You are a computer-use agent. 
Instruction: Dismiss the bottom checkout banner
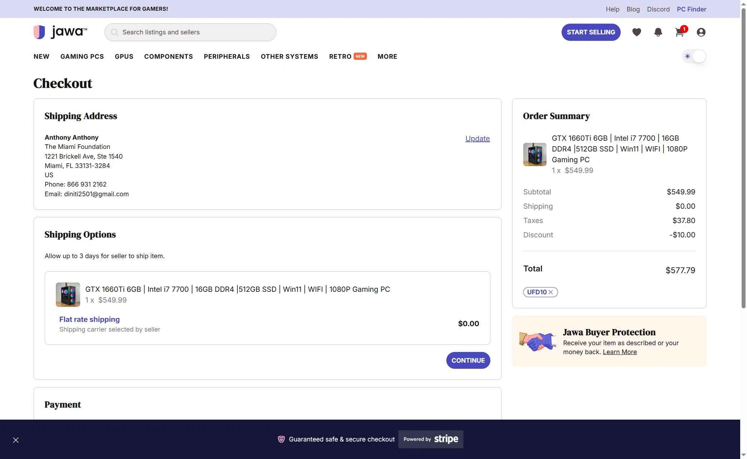click(16, 440)
